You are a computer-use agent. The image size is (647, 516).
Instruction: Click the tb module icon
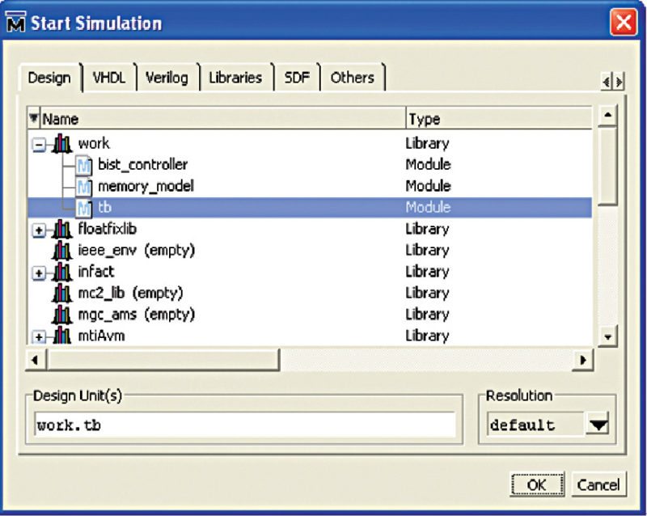click(85, 208)
